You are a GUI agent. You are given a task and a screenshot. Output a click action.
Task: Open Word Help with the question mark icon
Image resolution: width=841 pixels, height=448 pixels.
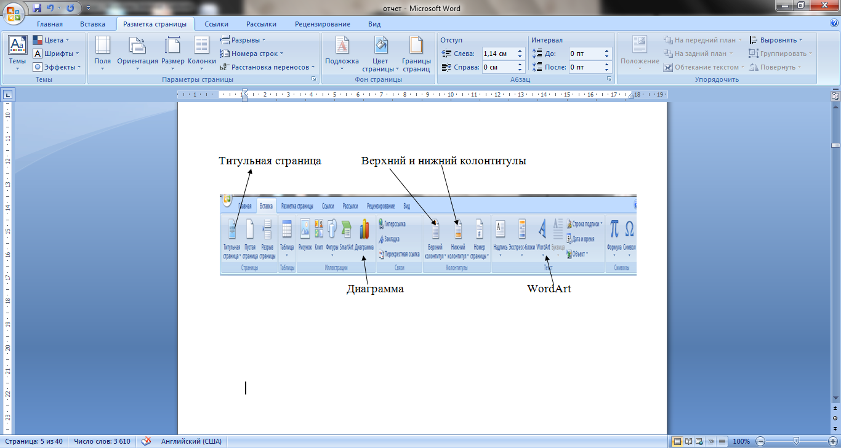coord(834,23)
